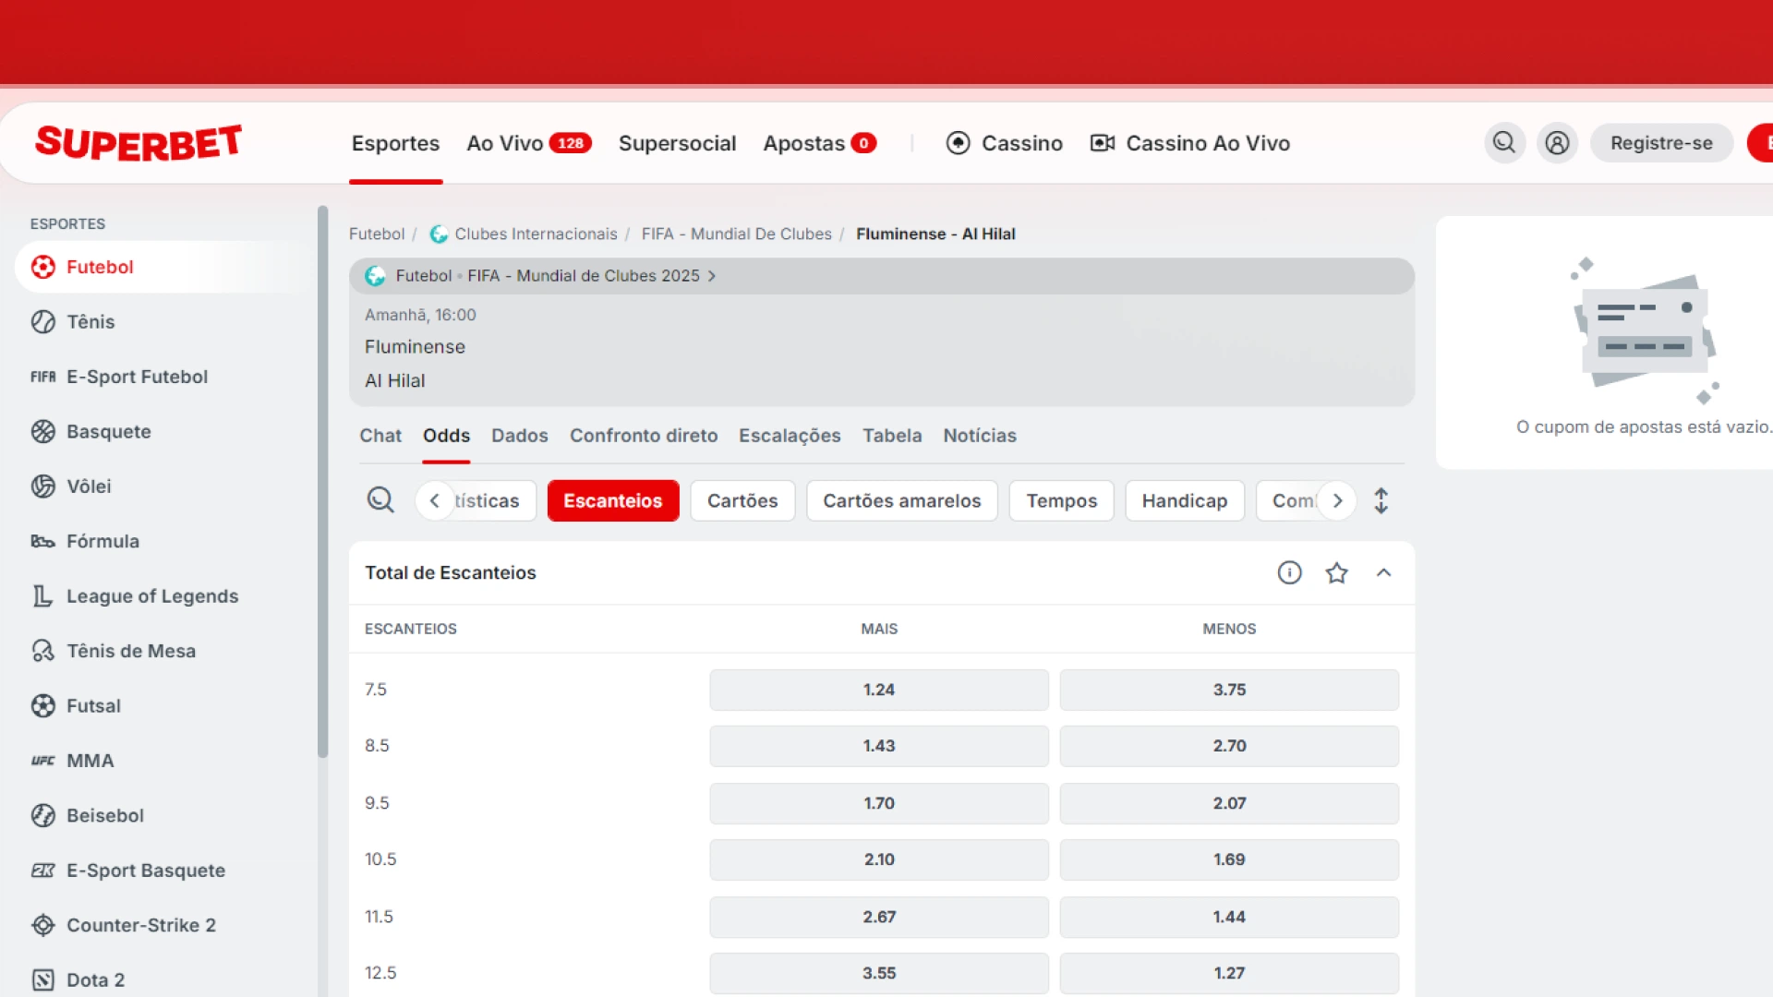
Task: Click globe icon in Mundial de Clubes 2025 header
Action: coord(375,276)
